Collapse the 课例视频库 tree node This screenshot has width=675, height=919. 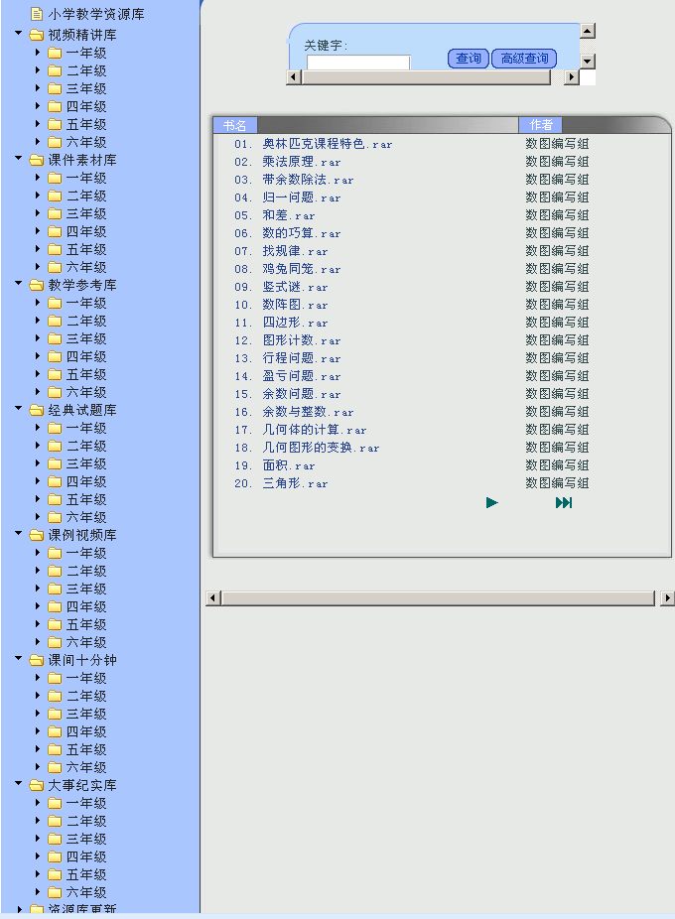click(x=19, y=535)
